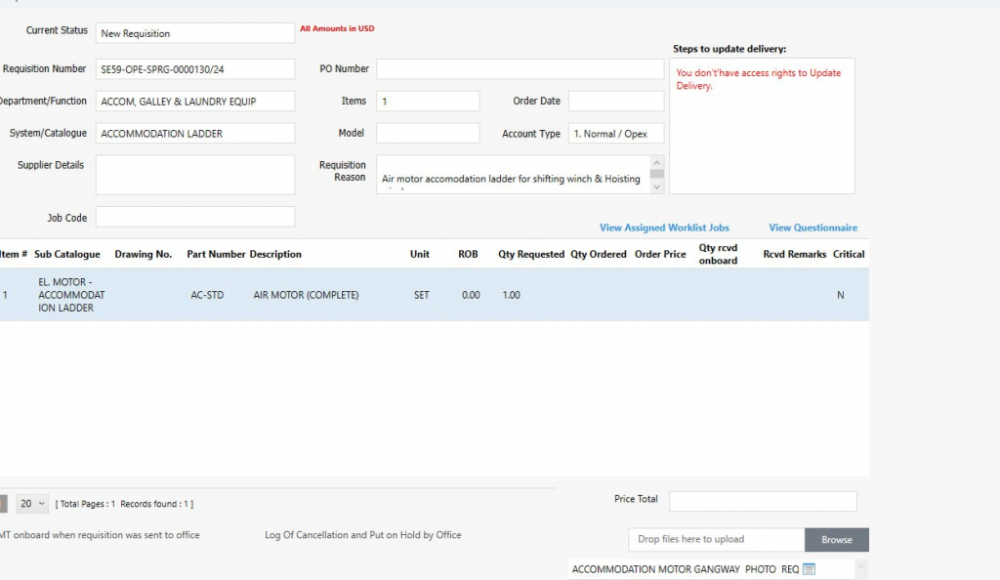Click the Qty Requested column header
The image size is (1000, 580).
pos(531,254)
